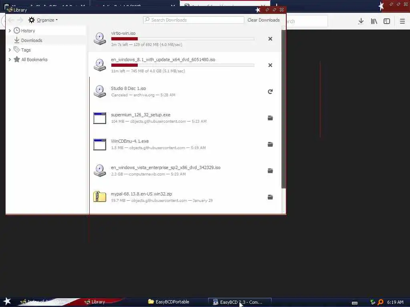This screenshot has width=410, height=307.
Task: Open containing folder for WinCDEmu-4.1.exe
Action: pos(270,144)
